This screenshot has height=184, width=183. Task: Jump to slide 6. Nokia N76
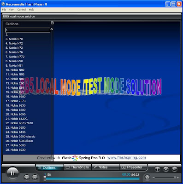coord(14,52)
